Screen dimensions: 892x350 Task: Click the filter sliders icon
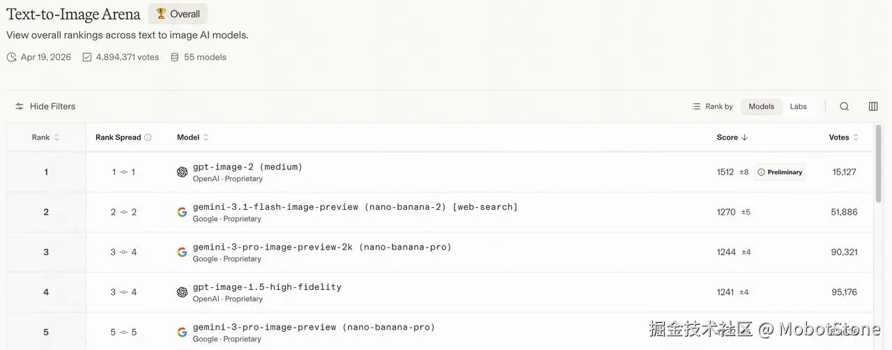(20, 107)
